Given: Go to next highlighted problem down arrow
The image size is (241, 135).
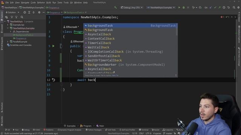Looking at the screenshot, I should point(235,17).
